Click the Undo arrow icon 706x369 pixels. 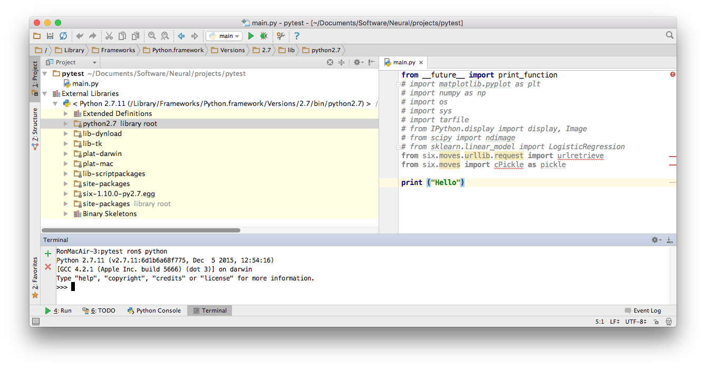click(80, 36)
